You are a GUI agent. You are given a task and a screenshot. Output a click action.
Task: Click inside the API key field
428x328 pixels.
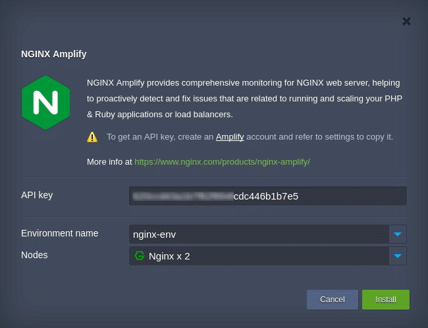[268, 196]
